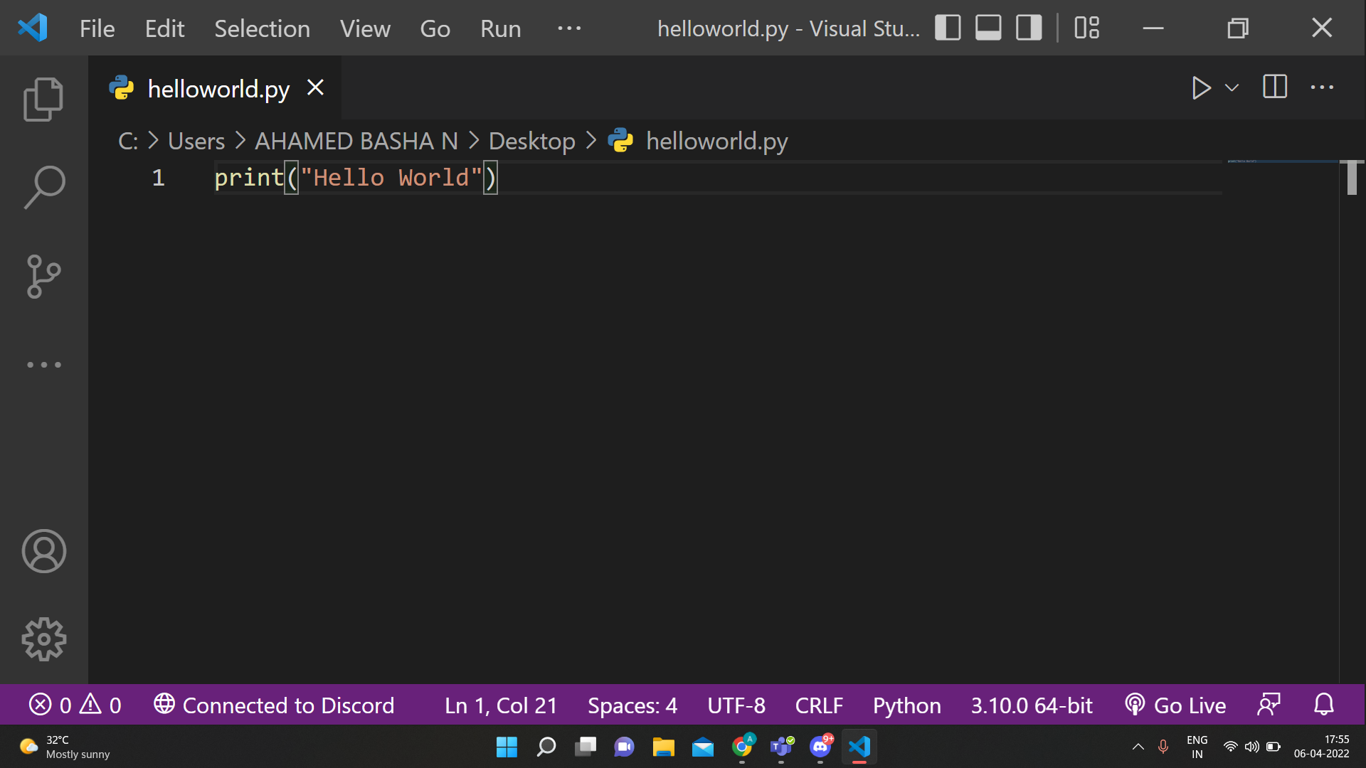Open the Manage gear settings icon
Viewport: 1366px width, 768px height.
(x=43, y=639)
